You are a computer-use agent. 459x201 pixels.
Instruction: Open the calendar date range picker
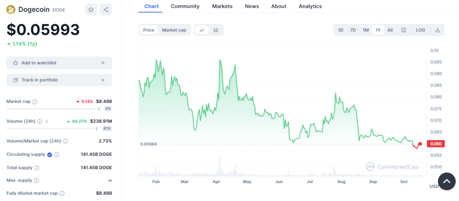403,30
